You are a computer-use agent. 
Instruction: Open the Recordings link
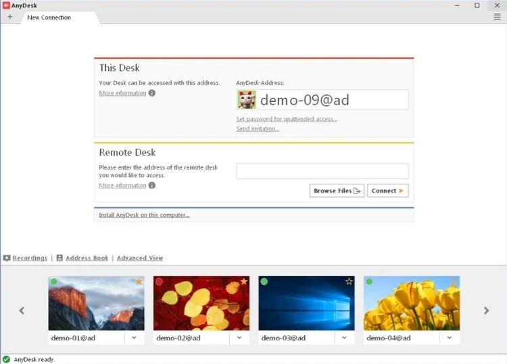30,258
